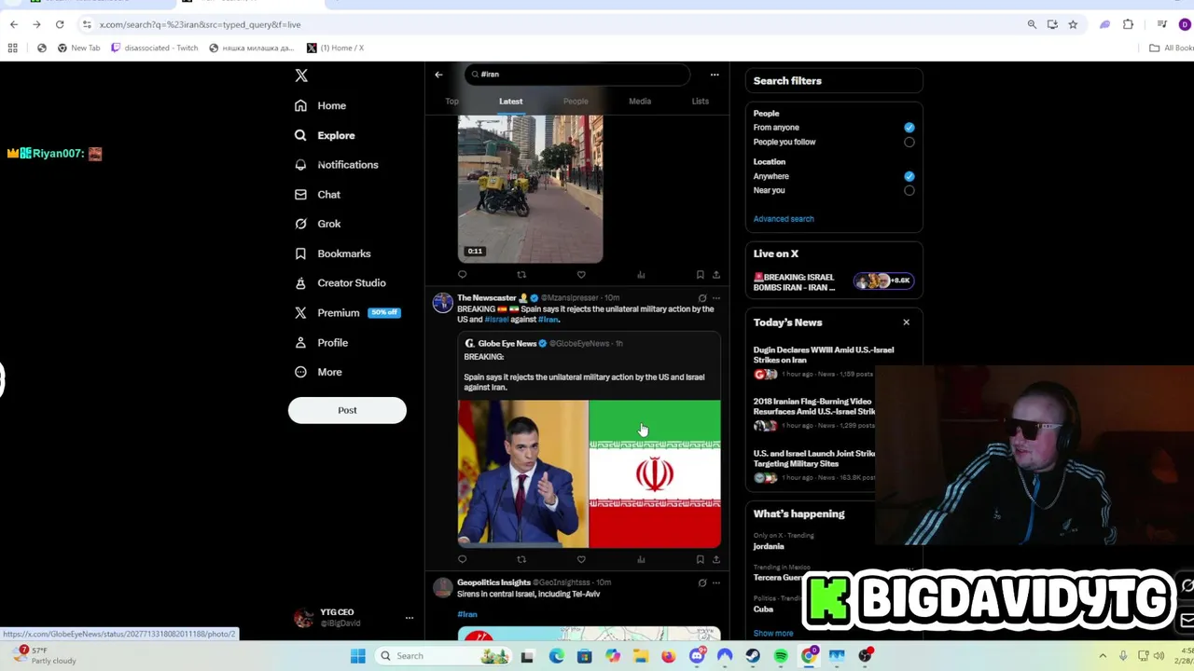Image resolution: width=1194 pixels, height=671 pixels.
Task: Open browser extensions puzzle icon
Action: [1128, 24]
